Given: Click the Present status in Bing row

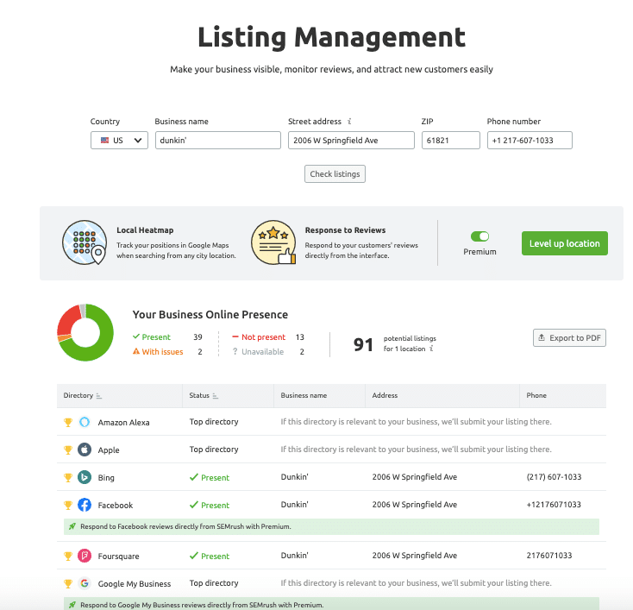Looking at the screenshot, I should [210, 477].
